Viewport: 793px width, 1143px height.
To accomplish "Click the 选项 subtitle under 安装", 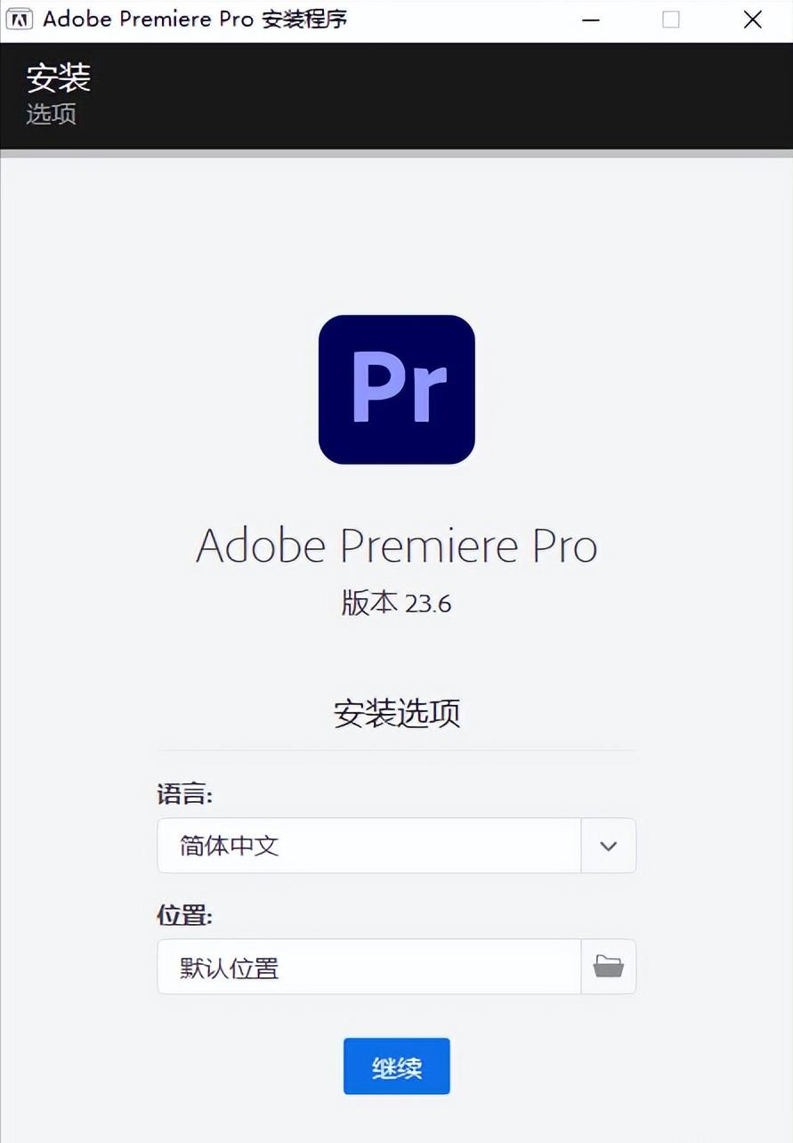I will (53, 114).
